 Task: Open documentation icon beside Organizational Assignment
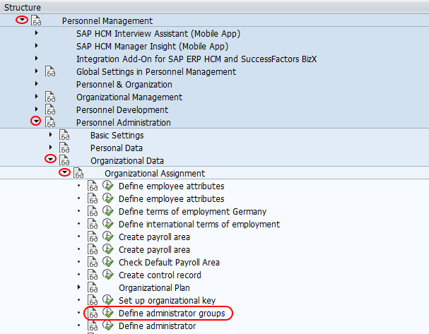click(78, 173)
